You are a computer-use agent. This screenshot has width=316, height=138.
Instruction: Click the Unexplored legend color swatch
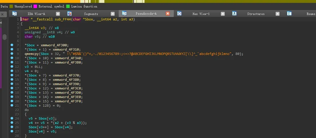coord(11,6)
